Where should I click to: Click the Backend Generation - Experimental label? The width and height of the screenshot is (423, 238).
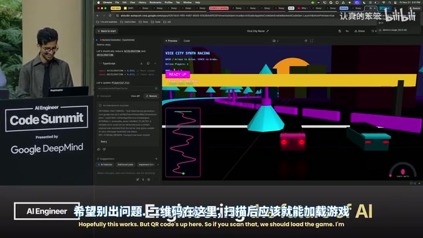click(118, 40)
